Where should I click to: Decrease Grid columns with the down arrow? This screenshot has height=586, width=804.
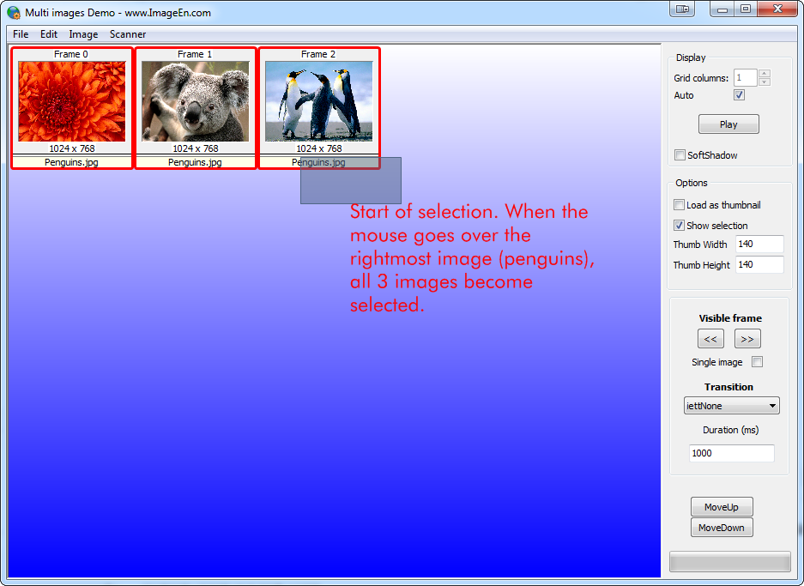coord(764,82)
